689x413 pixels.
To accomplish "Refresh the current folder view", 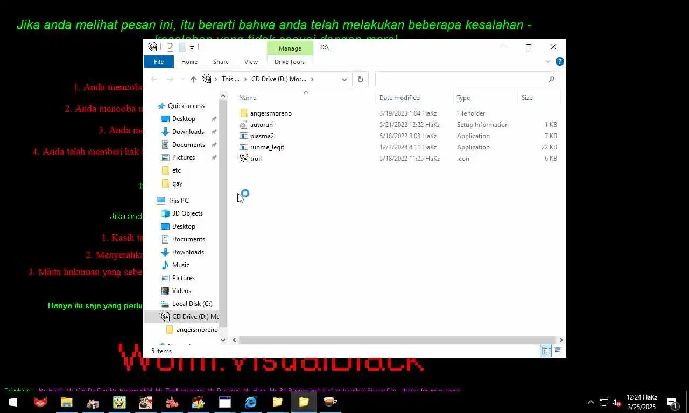I will (361, 79).
